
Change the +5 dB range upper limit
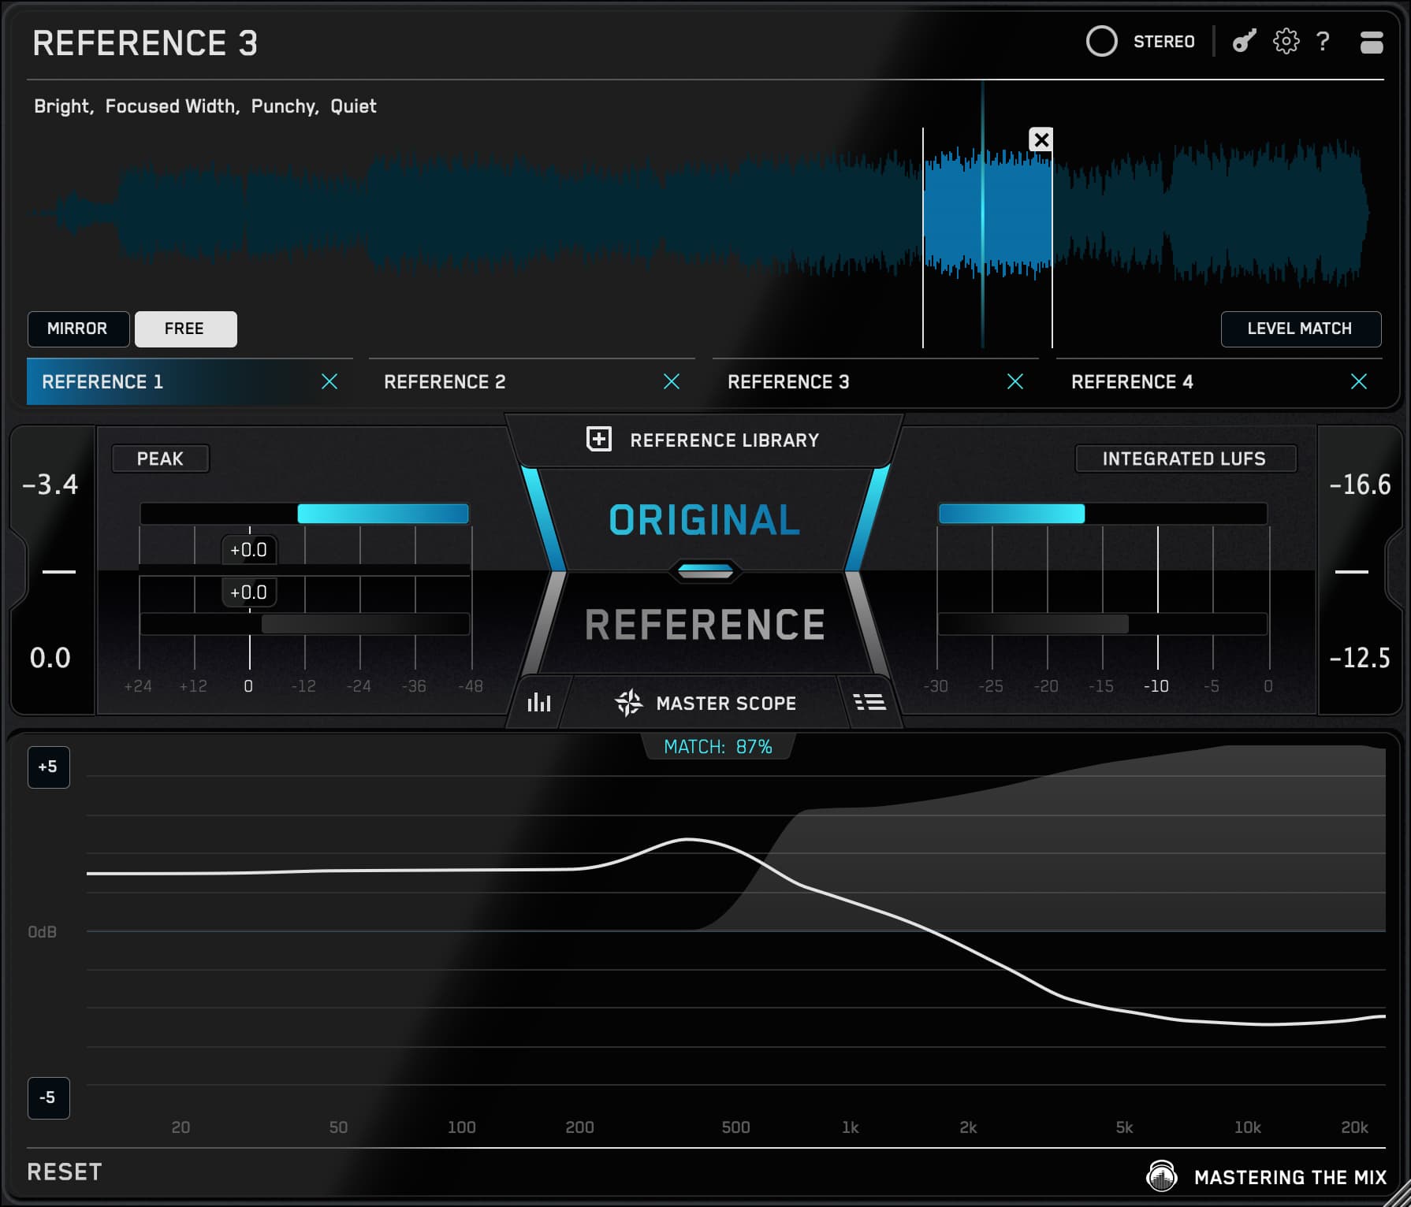coord(48,767)
